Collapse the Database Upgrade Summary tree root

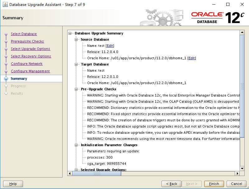point(70,33)
